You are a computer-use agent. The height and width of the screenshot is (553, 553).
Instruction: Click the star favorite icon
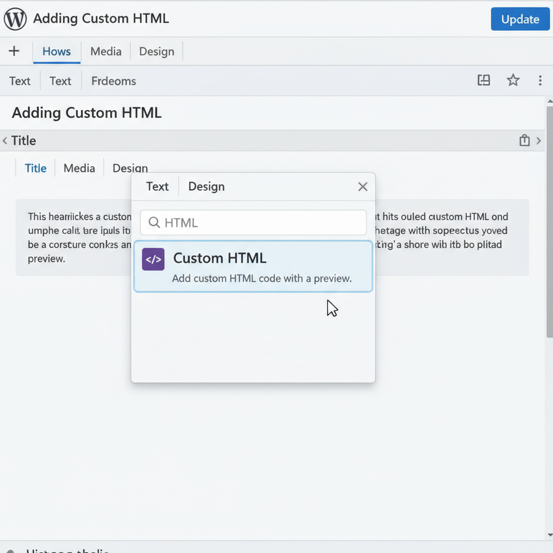(x=513, y=80)
